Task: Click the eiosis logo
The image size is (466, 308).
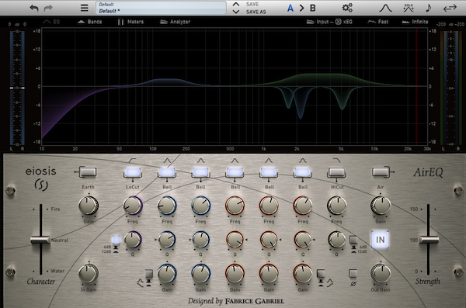Action: coord(40,178)
